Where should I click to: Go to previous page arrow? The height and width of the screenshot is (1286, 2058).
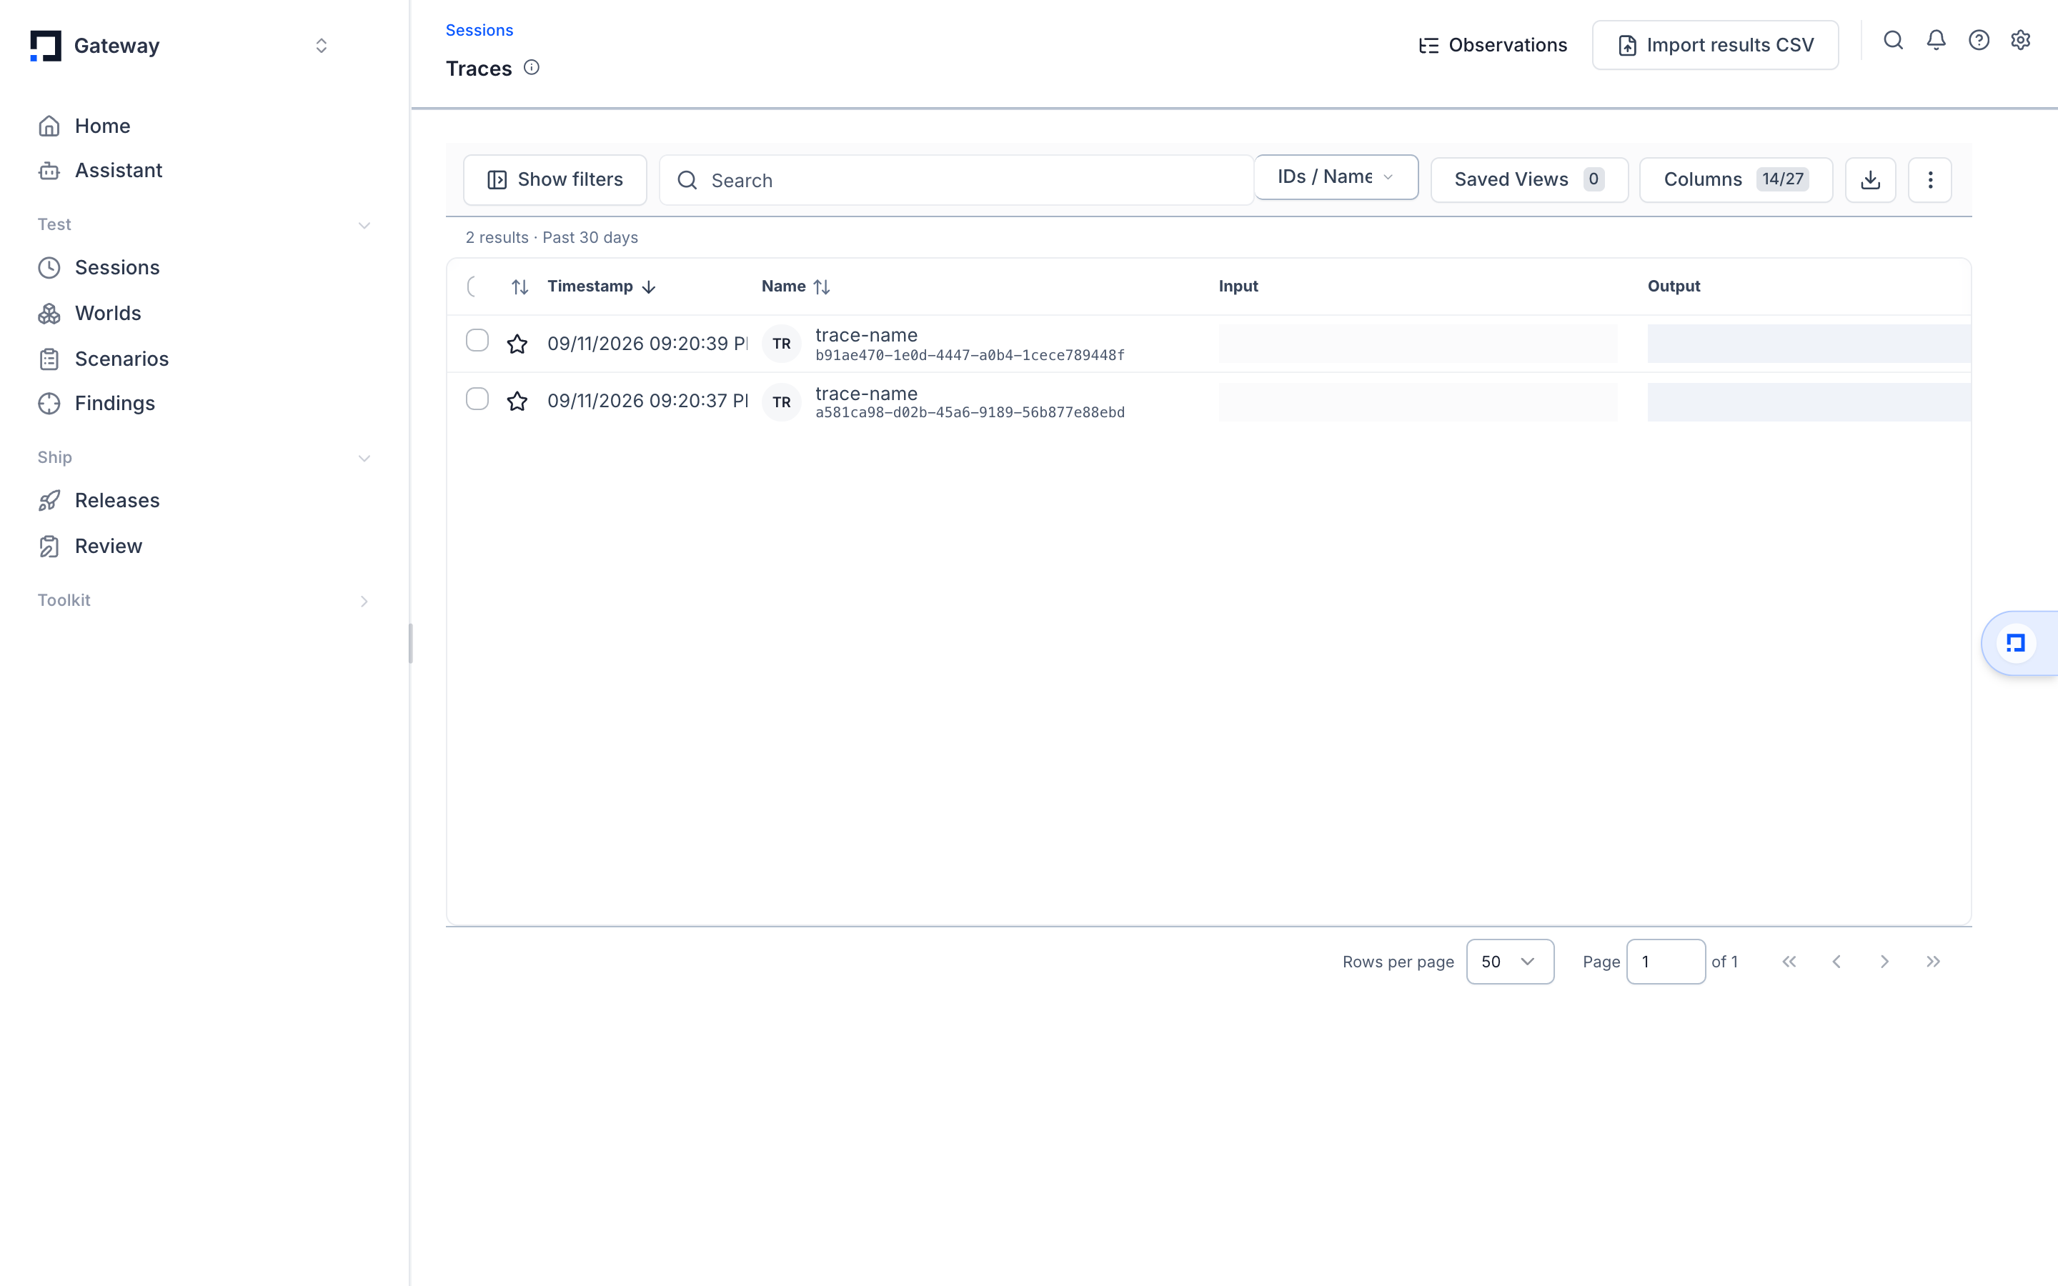1837,961
